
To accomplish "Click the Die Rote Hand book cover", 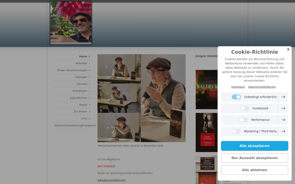I will pyautogui.click(x=206, y=170).
